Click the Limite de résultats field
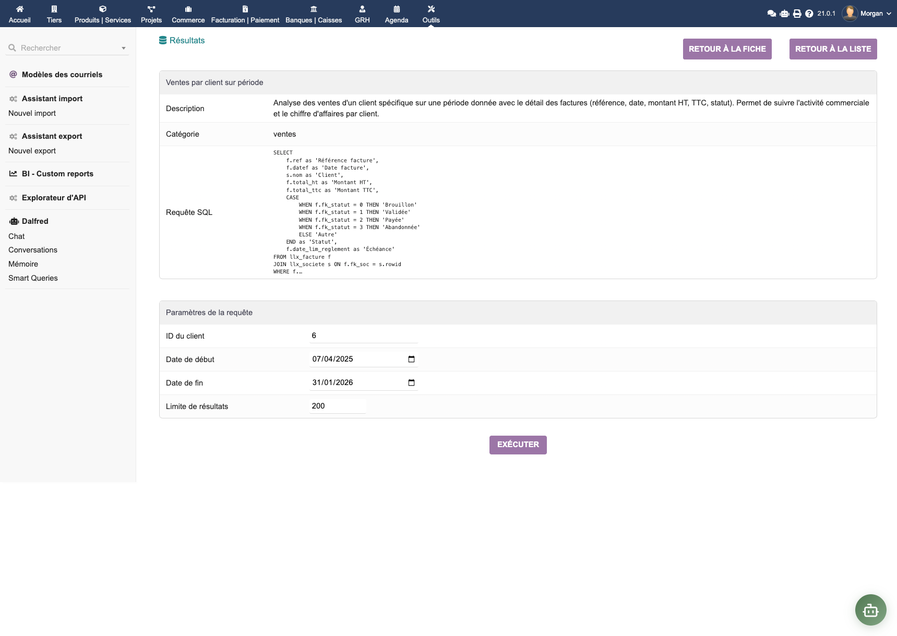 [x=338, y=406]
